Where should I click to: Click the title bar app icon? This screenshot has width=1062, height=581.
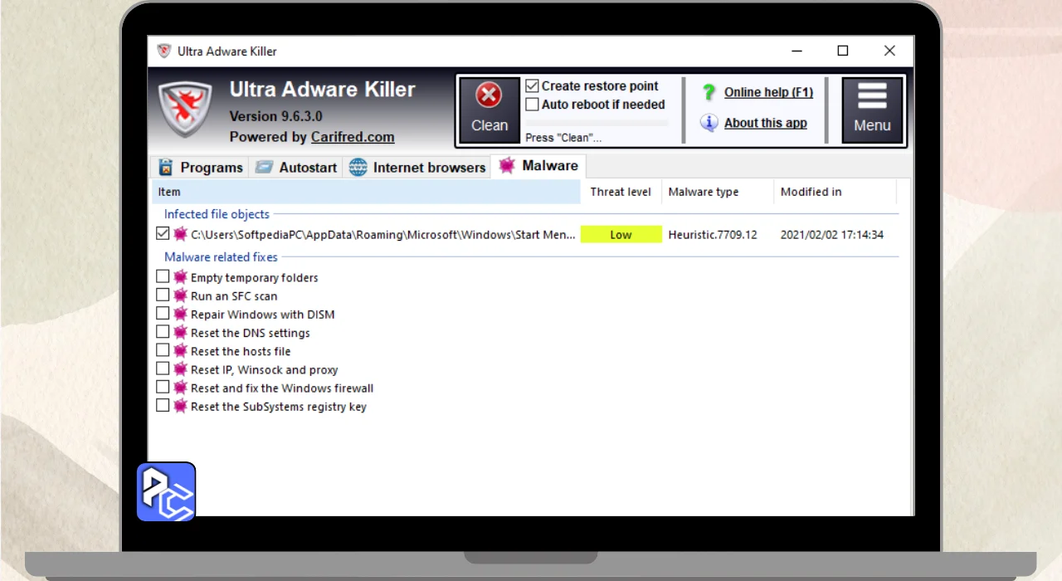[x=164, y=51]
